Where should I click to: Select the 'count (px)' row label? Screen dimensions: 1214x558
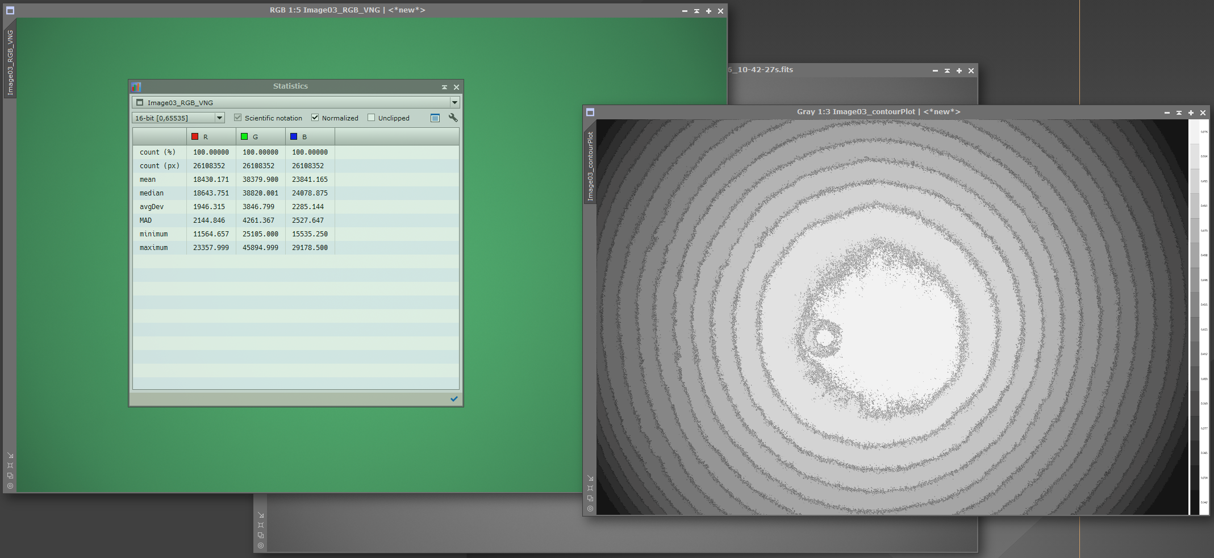[x=159, y=166]
